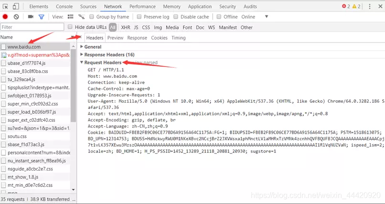Select nu_instant_search_ff8ea96.js request
Screen dimensions: 385x204
[x=35, y=161]
